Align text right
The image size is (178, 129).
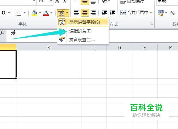tap(93, 13)
